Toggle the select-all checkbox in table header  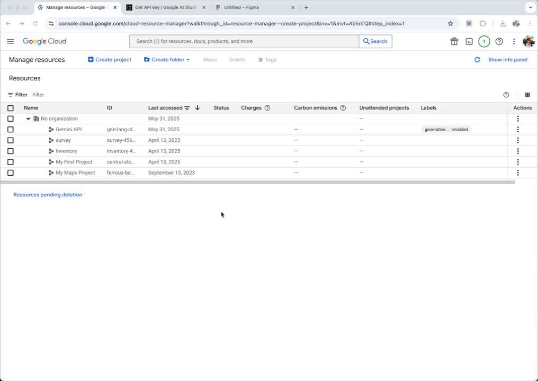(11, 108)
